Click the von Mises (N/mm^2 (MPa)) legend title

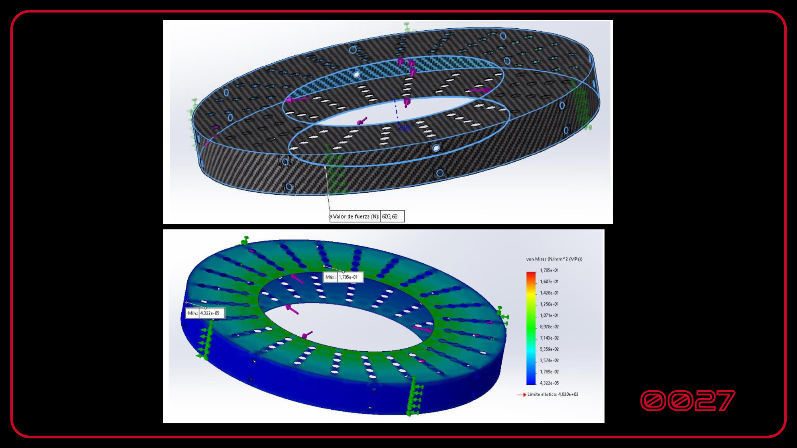click(554, 259)
